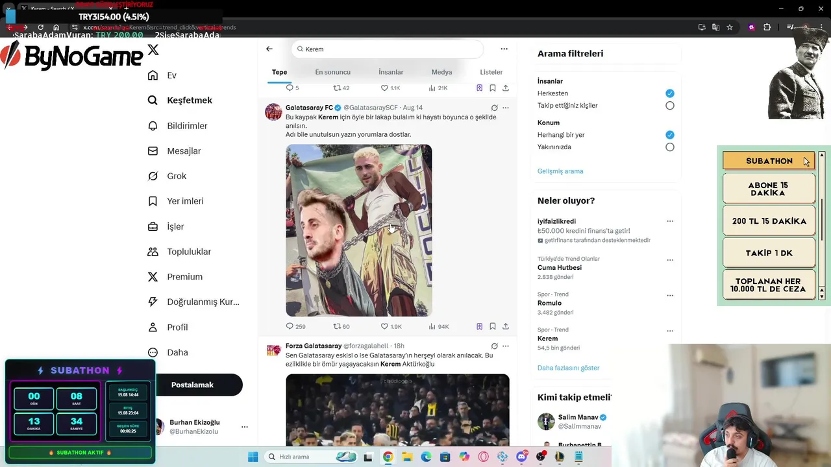Open more menu on Forza Galatasaray tweet
Screen dimensions: 831x467
coord(506,346)
